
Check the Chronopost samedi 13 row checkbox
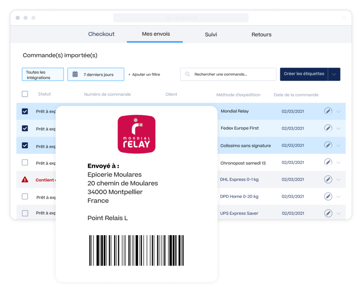tap(25, 162)
